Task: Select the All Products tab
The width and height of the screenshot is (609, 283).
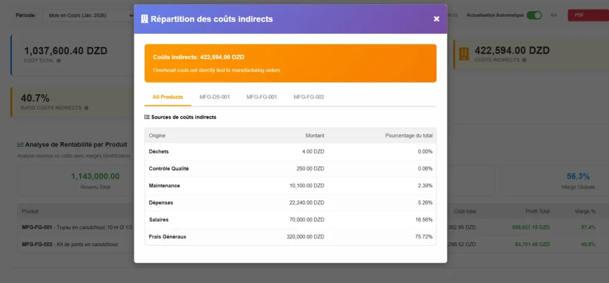Action: point(168,97)
